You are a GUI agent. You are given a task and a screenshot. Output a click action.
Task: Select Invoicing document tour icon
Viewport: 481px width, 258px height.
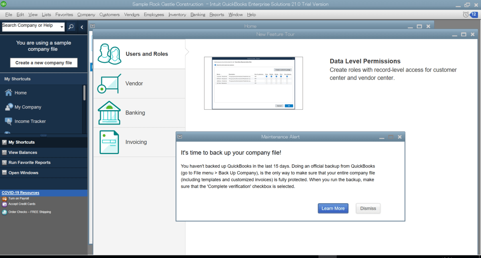pos(109,142)
